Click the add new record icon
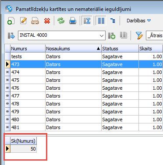 pos(11,21)
